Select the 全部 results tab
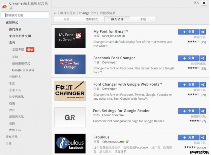Screen dimensions: 211x155 tap(66, 19)
